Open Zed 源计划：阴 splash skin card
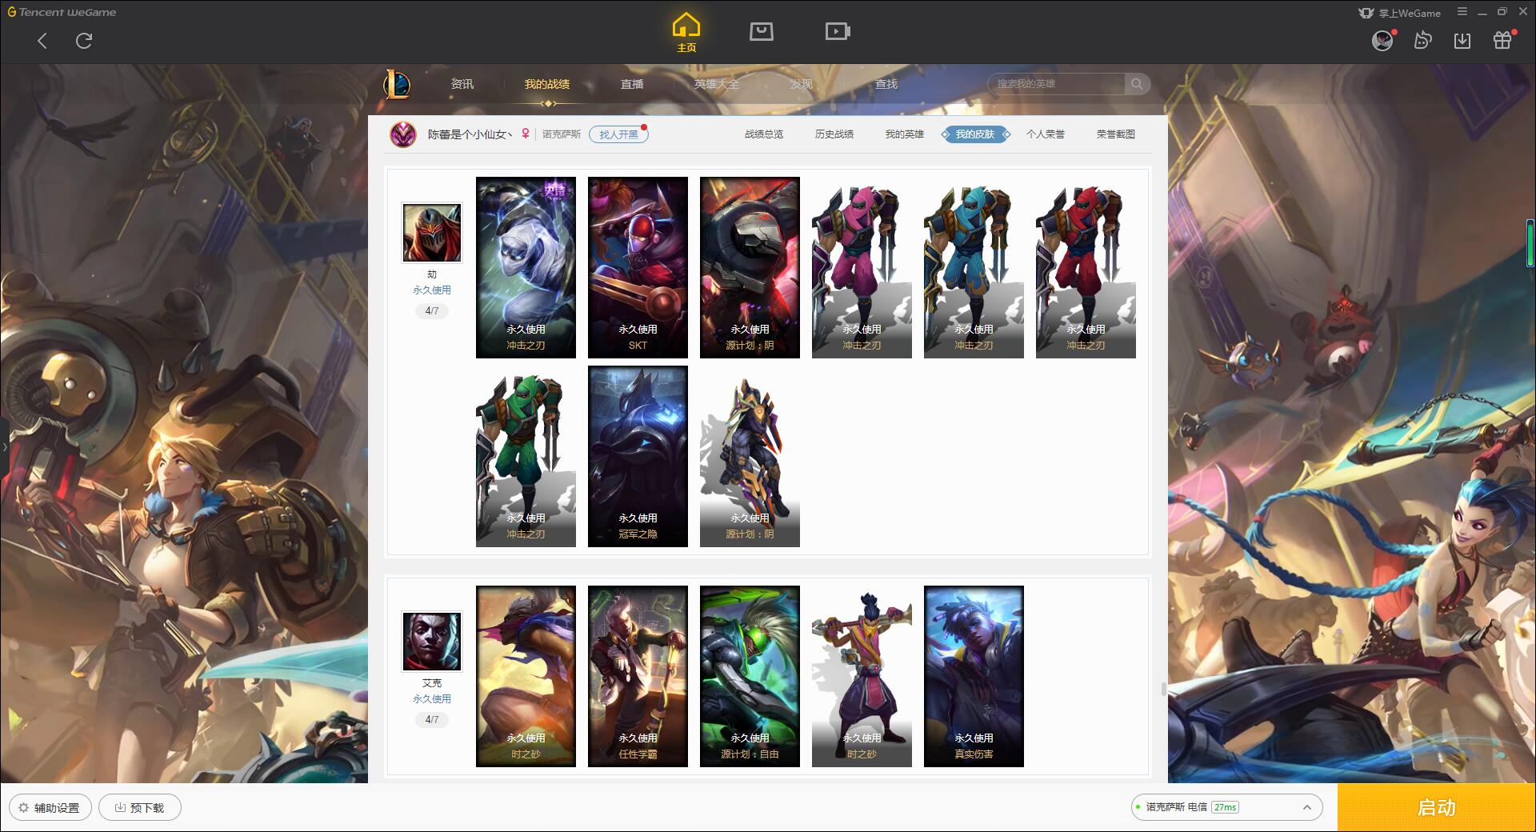This screenshot has height=832, width=1536. click(750, 267)
